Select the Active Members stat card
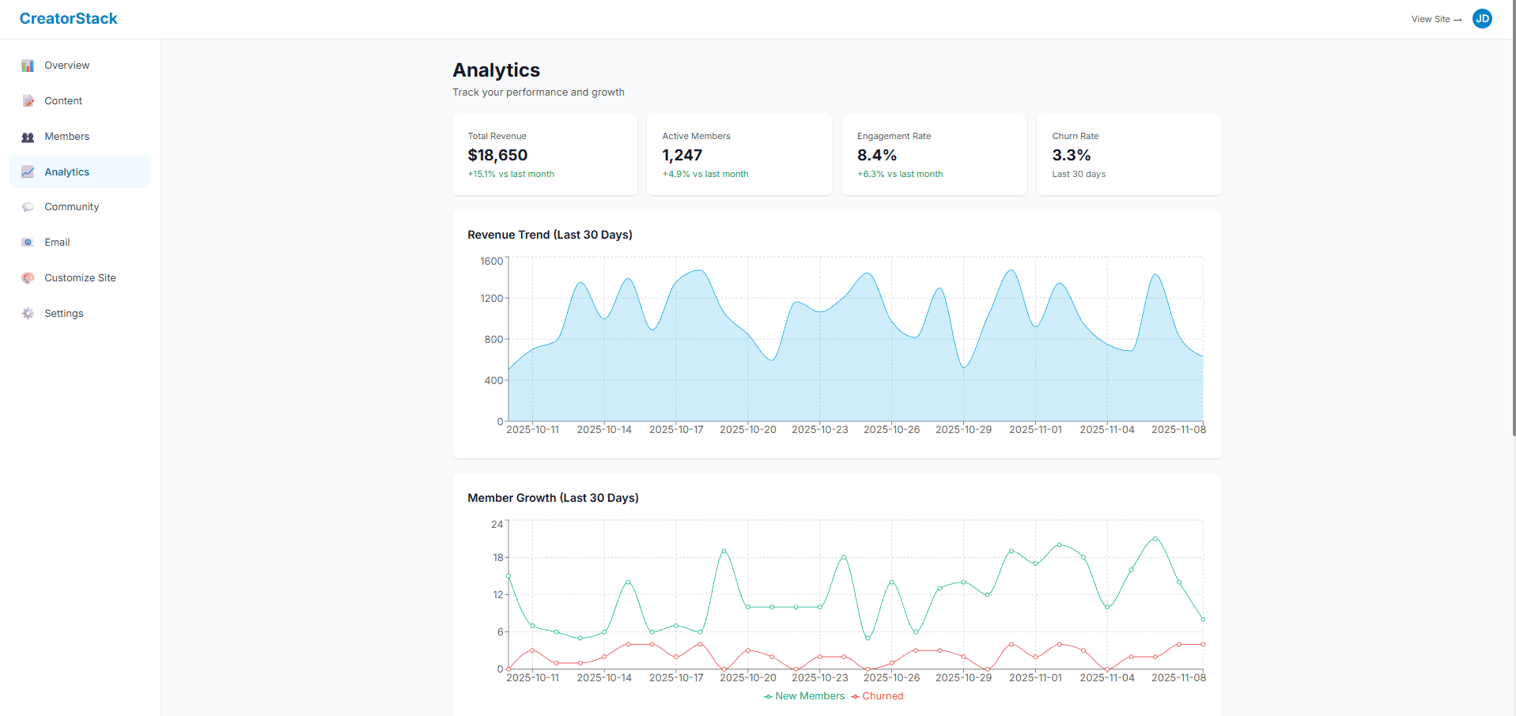 pos(739,155)
